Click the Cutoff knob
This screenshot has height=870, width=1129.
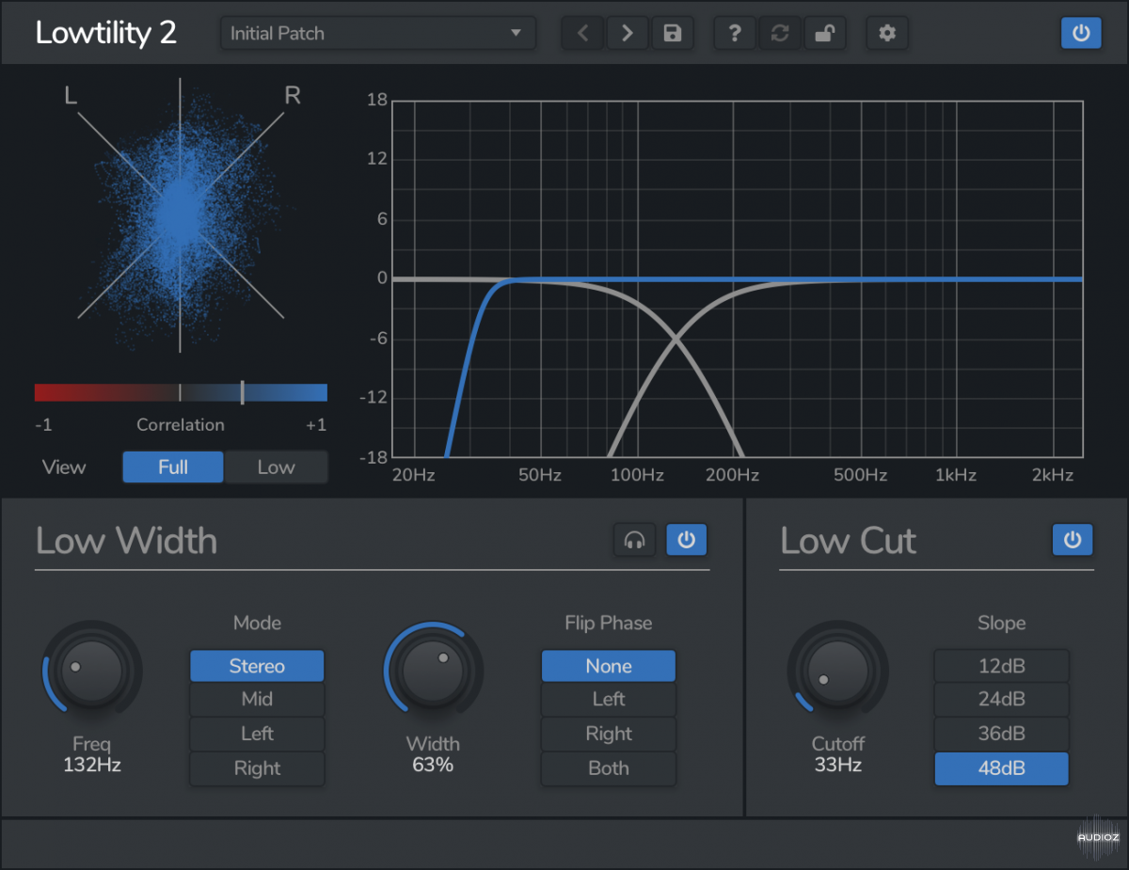837,671
